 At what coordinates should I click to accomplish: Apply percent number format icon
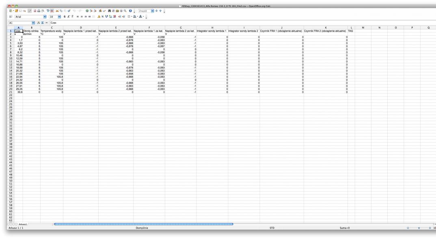pyautogui.click(x=103, y=17)
